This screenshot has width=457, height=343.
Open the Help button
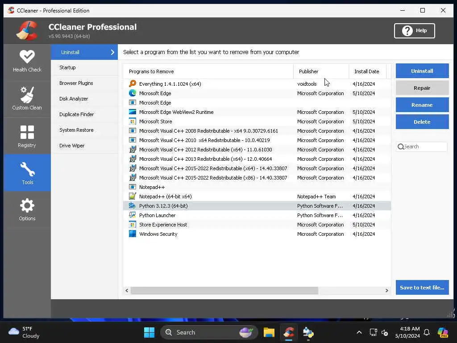[x=415, y=31]
